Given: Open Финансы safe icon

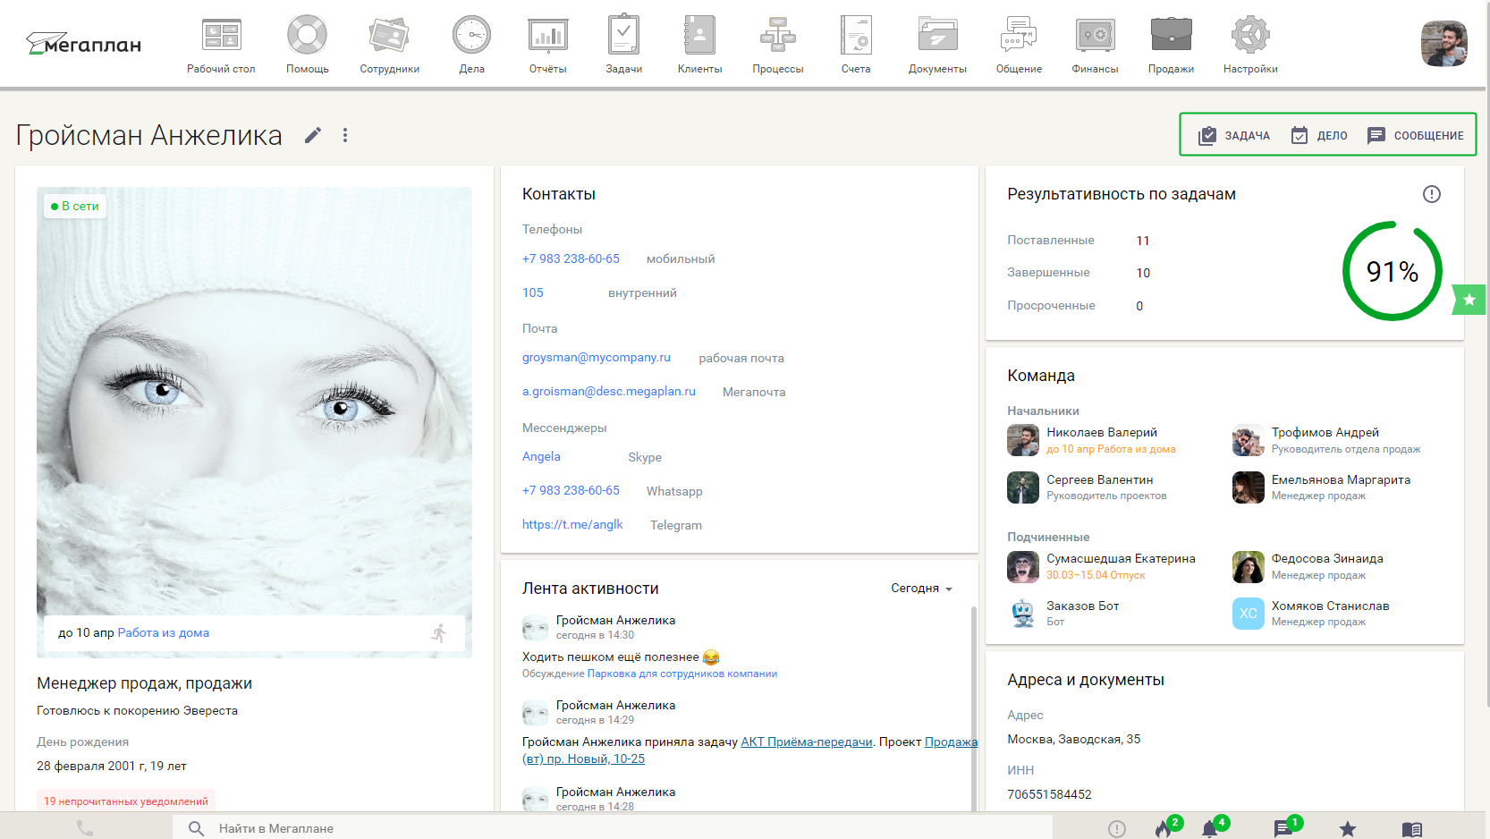Looking at the screenshot, I should pyautogui.click(x=1095, y=36).
